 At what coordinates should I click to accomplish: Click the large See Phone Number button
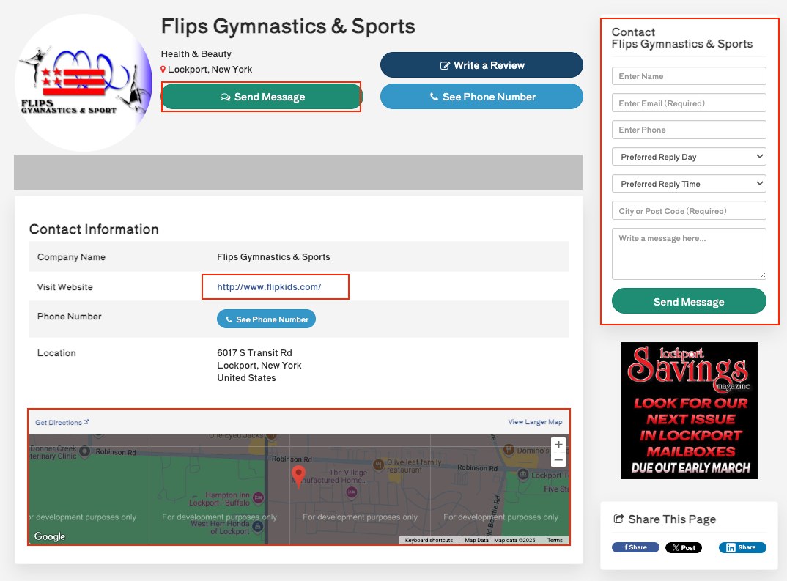pos(482,96)
